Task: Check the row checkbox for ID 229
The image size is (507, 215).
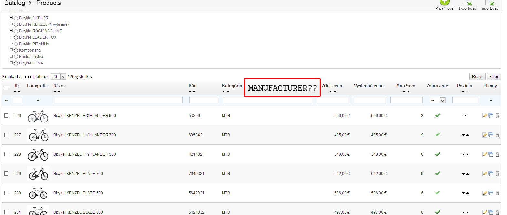Action: pyautogui.click(x=6, y=173)
